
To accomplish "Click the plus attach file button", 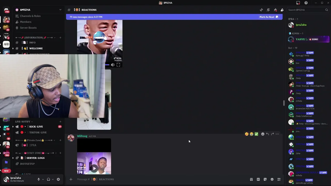I will pyautogui.click(x=71, y=179).
